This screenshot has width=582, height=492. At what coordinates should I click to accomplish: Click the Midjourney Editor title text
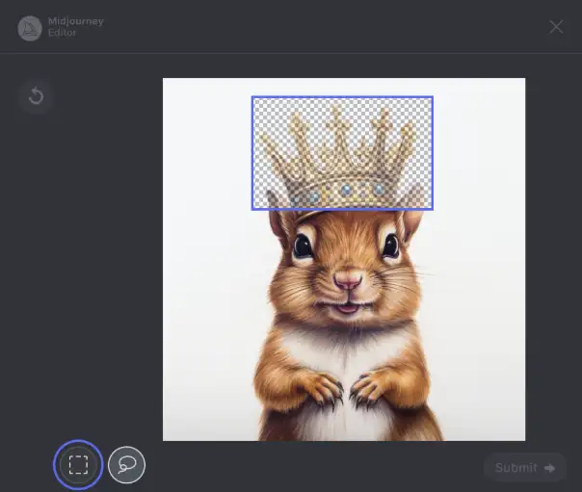point(76,27)
